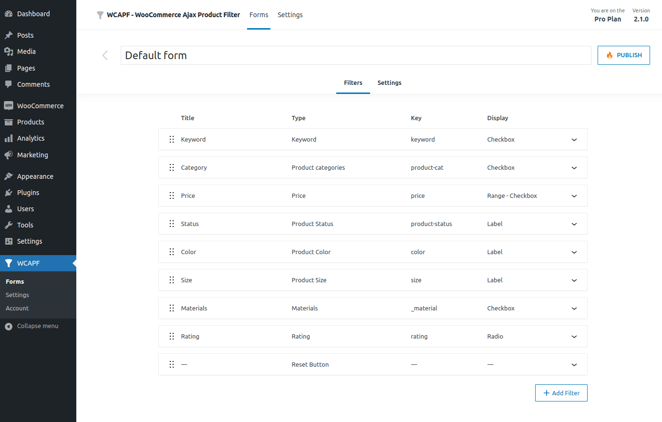Viewport: 662px width, 422px height.
Task: Expand the Price filter row
Action: 574,196
